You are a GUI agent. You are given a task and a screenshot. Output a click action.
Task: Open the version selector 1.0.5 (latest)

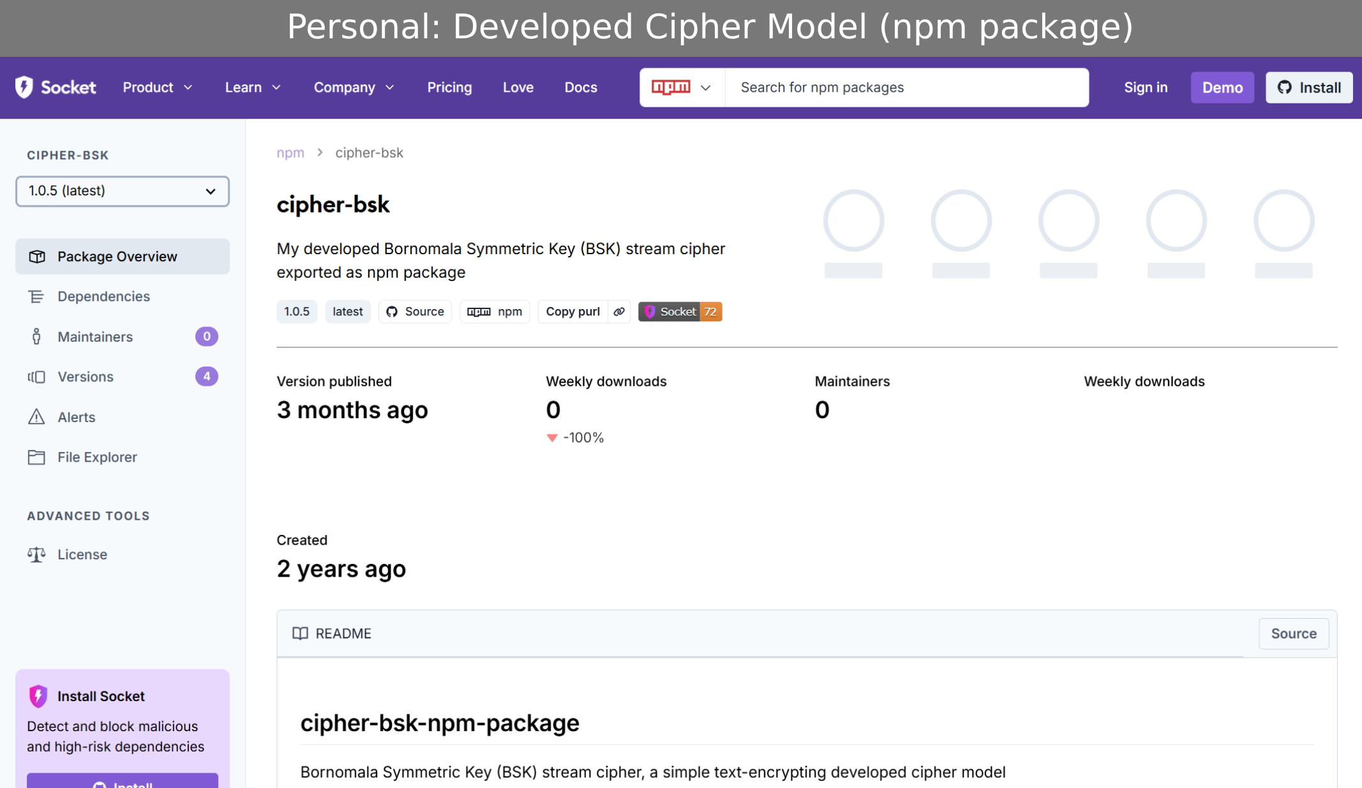(123, 191)
